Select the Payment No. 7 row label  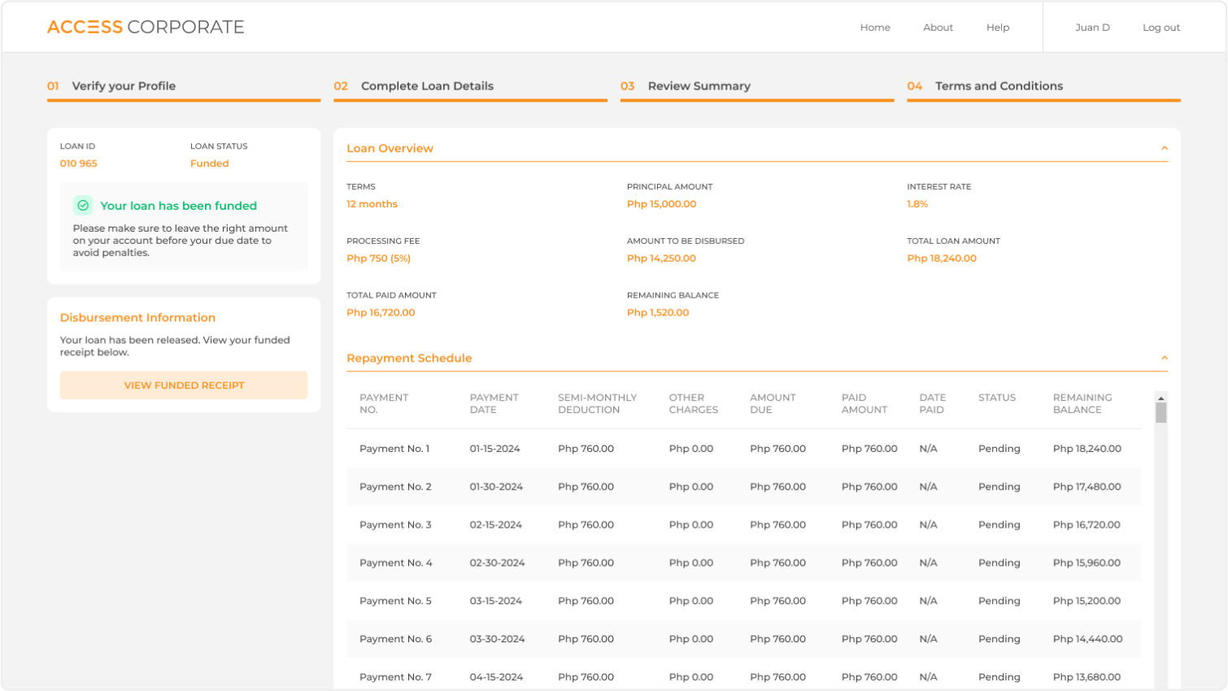coord(395,677)
